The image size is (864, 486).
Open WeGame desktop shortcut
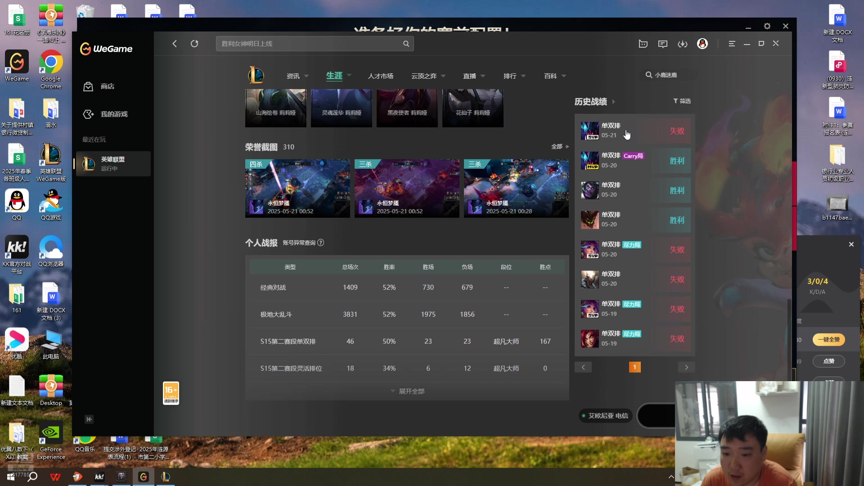17,66
